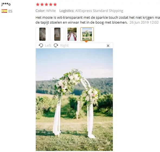Screen dimensions: 160x152
Task: Click the enlarged wedding arch photo
Action: coord(74,100)
